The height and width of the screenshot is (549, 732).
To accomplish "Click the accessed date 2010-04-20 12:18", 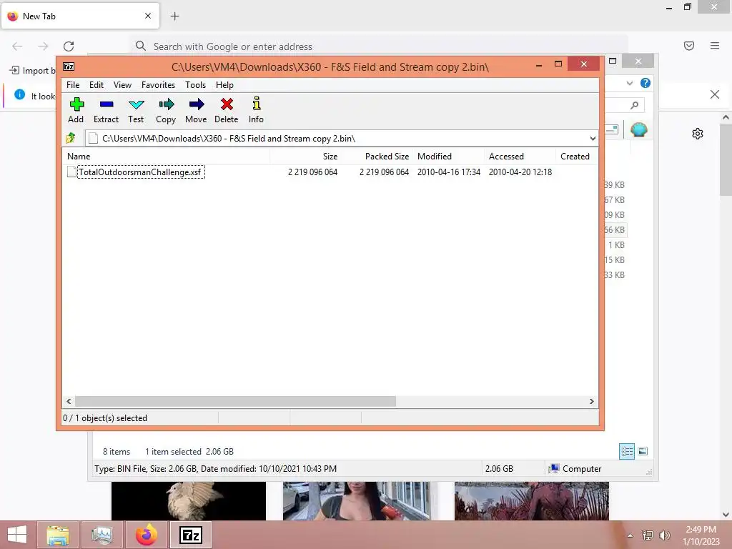I will pyautogui.click(x=520, y=172).
